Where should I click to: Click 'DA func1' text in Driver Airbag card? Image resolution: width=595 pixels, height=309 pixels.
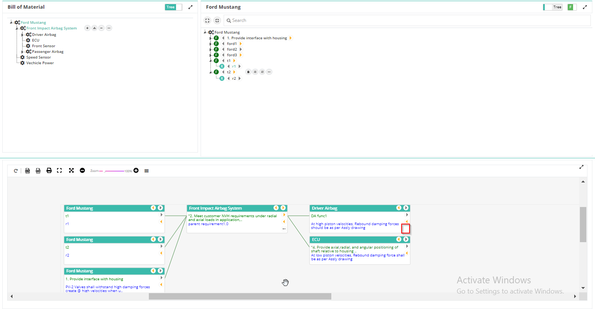tap(319, 216)
